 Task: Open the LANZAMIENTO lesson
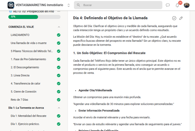click(x=20, y=35)
